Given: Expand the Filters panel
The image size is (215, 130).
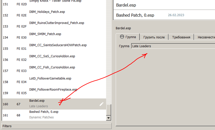Looking at the screenshot, I should (57, 126).
